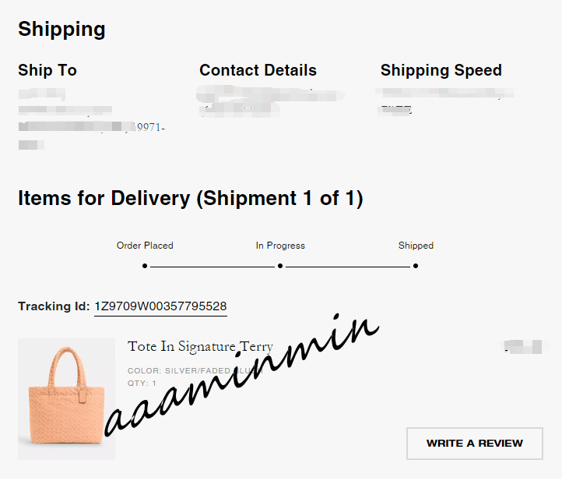Select the Shipped step label
This screenshot has height=481, width=562.
(416, 246)
